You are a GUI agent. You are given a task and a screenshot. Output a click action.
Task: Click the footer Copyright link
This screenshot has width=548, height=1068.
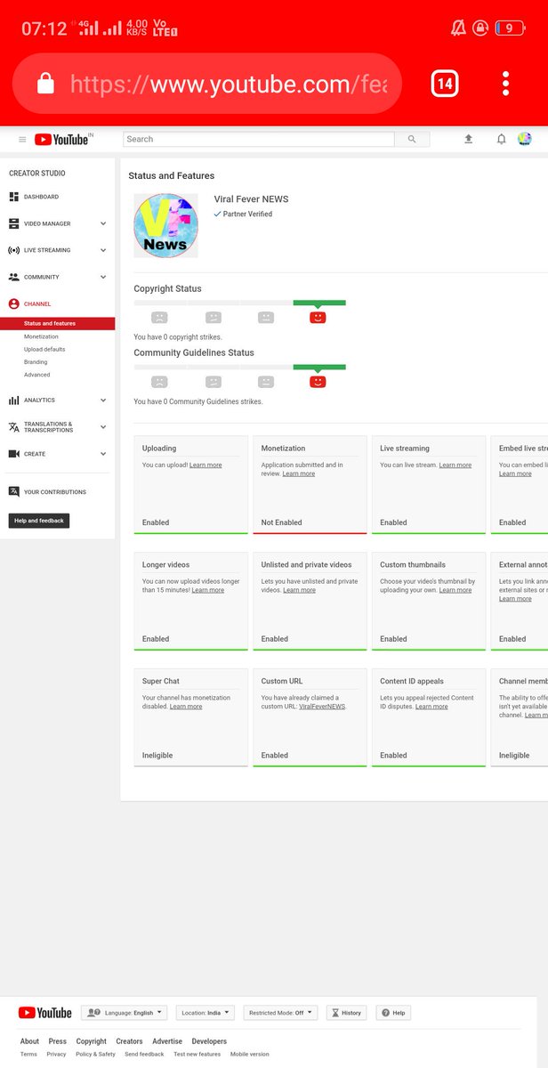(x=91, y=1041)
